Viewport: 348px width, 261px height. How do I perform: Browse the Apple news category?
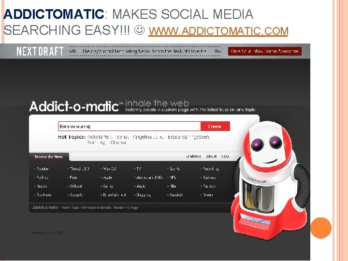coord(107,177)
